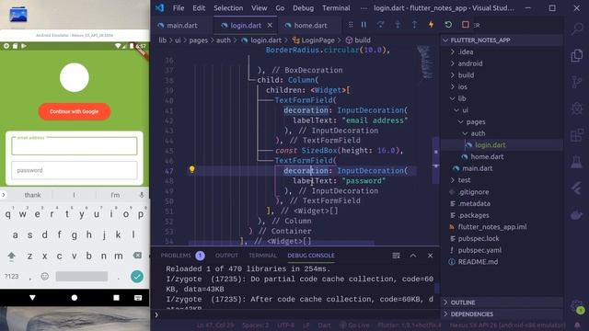589x331 pixels.
Task: Open home.dart in the explorer tree
Action: pos(487,157)
